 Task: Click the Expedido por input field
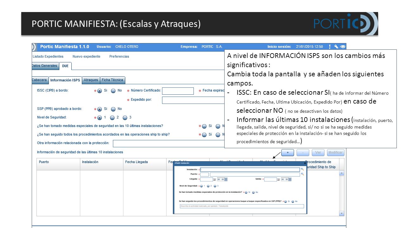click(193, 100)
